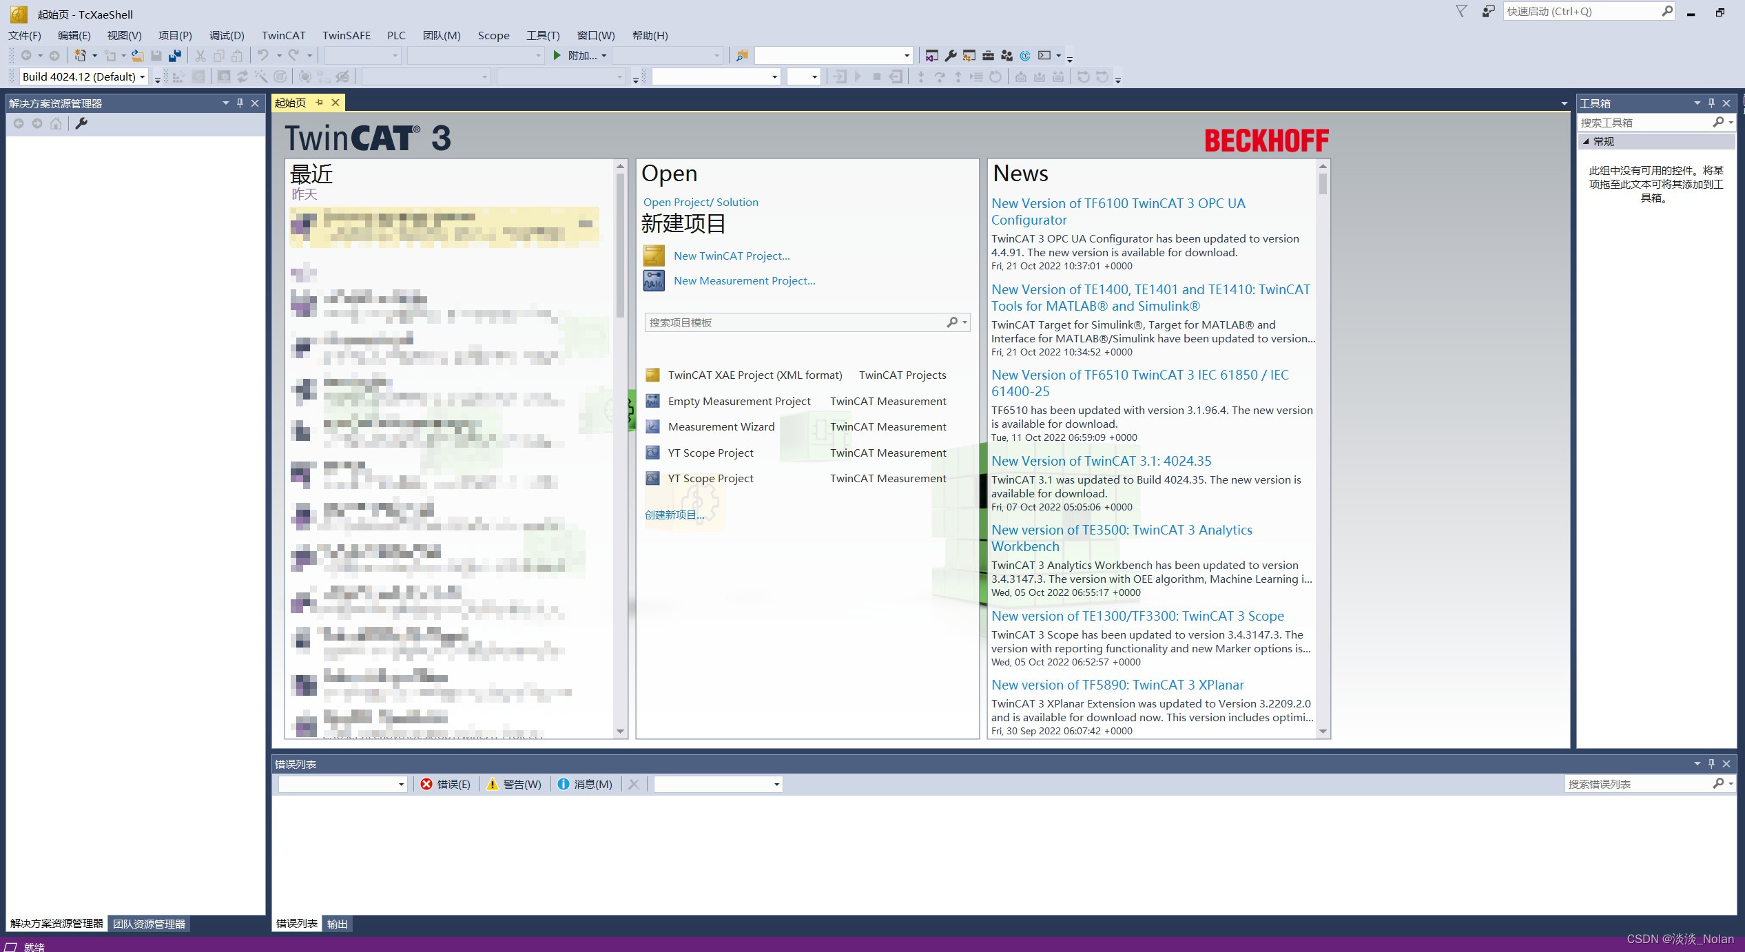Open the Build 4024.12 (Default) dropdown
Screen dimensions: 1745x952
[83, 76]
